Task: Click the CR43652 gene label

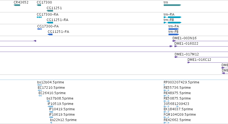Action: click(x=21, y=2)
